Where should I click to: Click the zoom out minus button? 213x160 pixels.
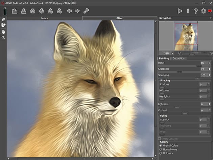point(180,53)
